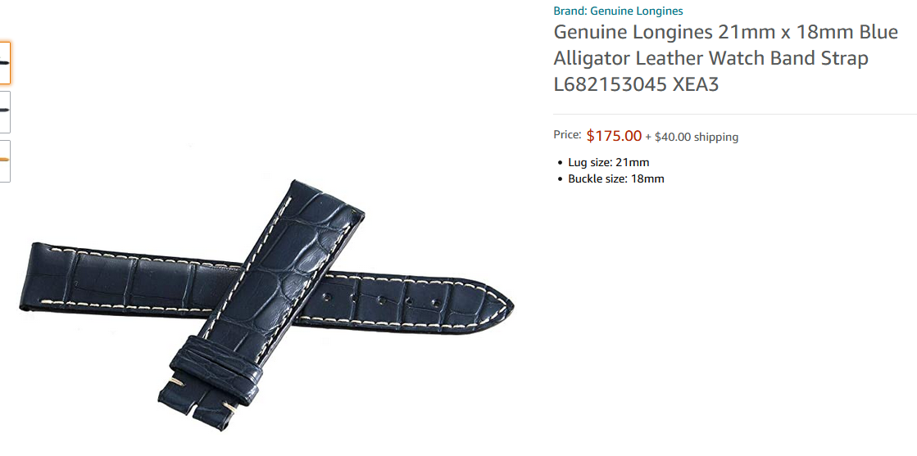Click the '+ $40.00 shipping' text

click(692, 138)
